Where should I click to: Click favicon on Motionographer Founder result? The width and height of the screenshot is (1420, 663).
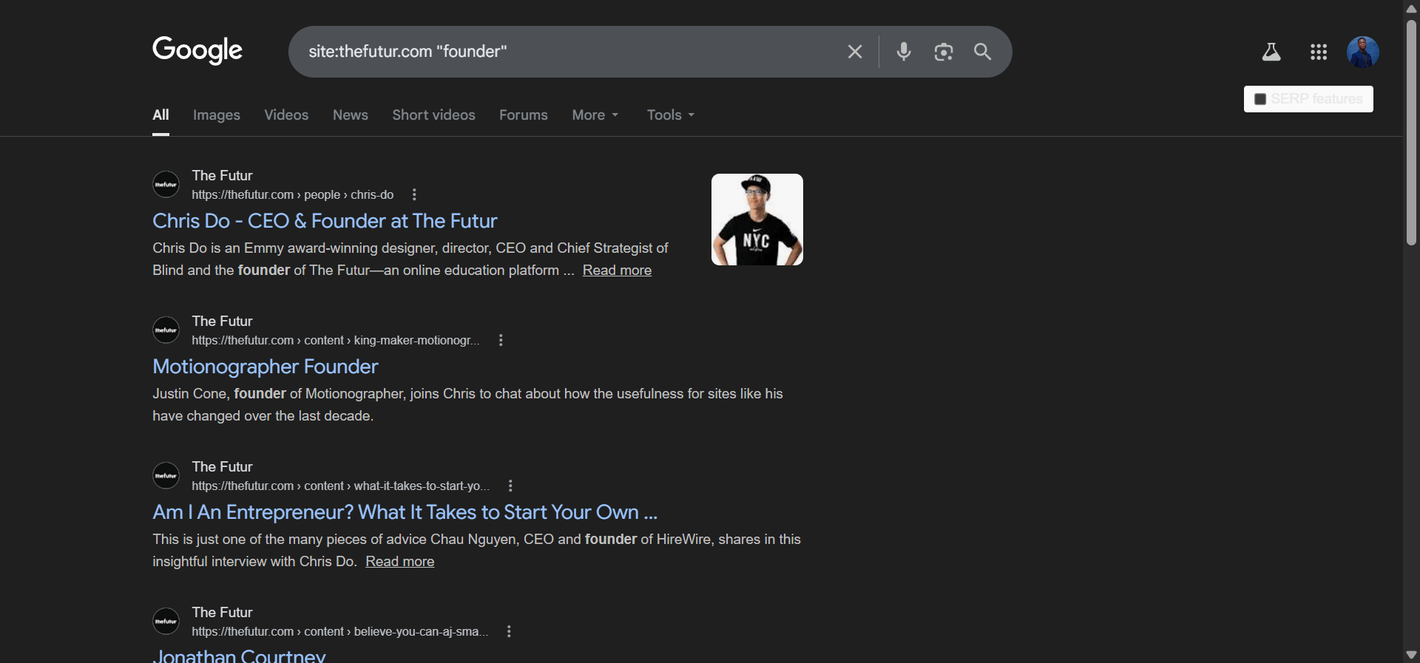coord(166,330)
